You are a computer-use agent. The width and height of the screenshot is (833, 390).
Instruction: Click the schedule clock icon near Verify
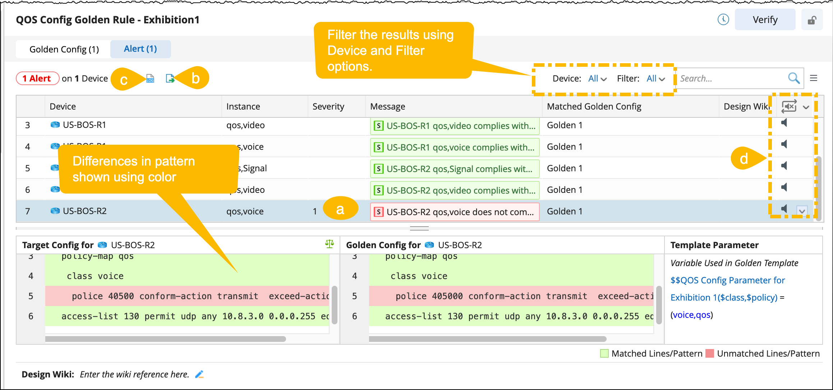pyautogui.click(x=723, y=20)
